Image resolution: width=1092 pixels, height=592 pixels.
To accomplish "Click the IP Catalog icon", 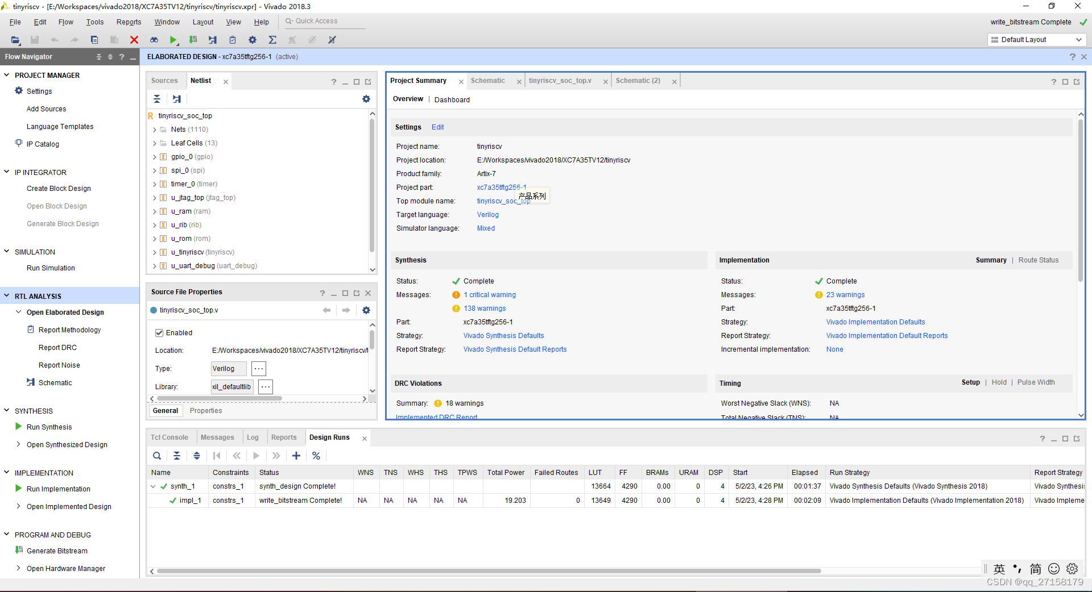I will (x=19, y=144).
